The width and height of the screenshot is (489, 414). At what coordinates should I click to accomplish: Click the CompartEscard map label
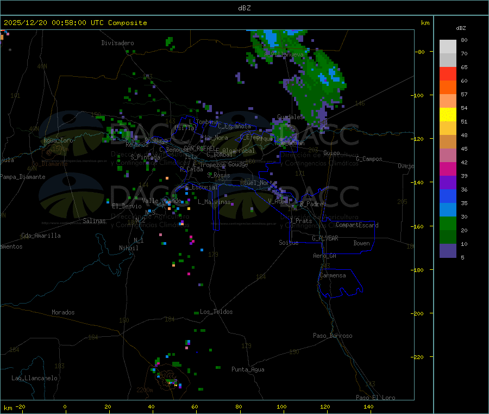pos(357,225)
